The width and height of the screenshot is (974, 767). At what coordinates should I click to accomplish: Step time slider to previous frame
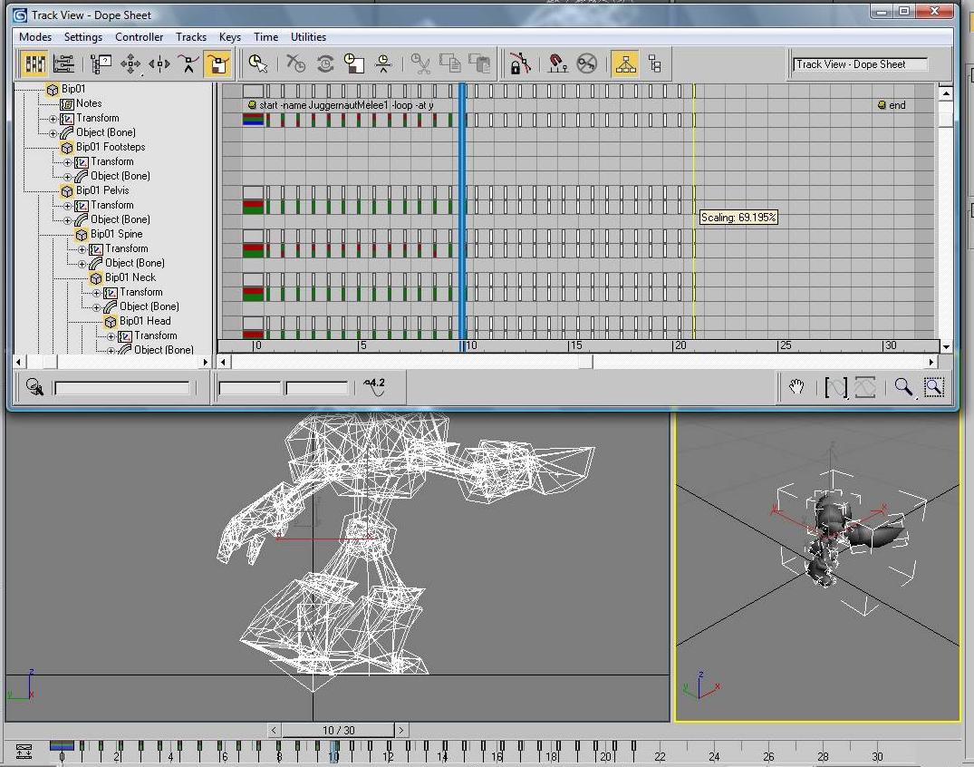[x=274, y=731]
